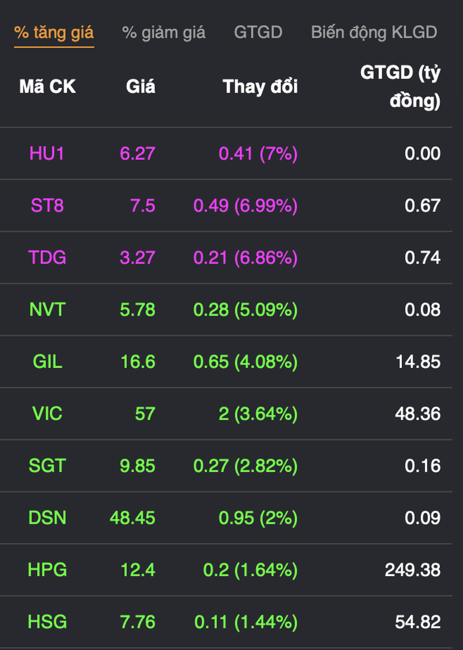The image size is (463, 650).
Task: Click VIC's price change 2 (3.64%)
Action: 258,414
